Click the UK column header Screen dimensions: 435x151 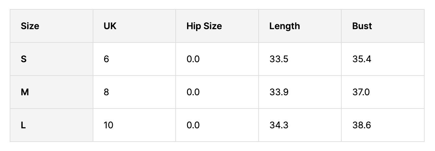pyautogui.click(x=110, y=26)
